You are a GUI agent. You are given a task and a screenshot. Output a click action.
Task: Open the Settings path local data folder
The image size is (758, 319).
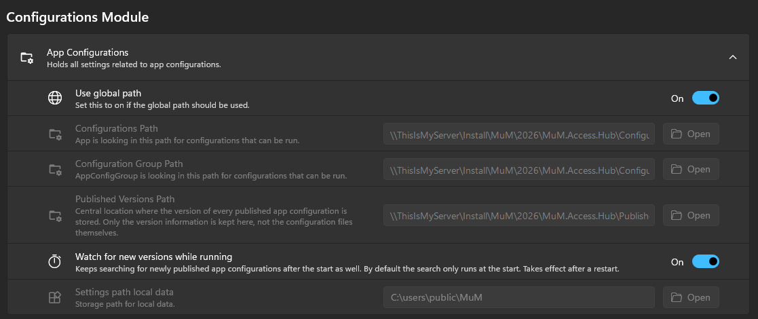pos(690,297)
